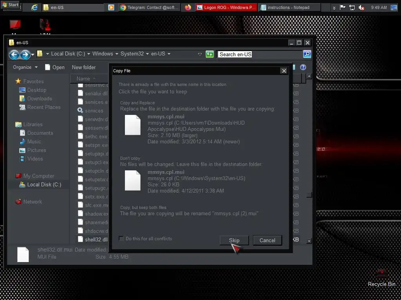Expand Windows breadcrumb arrow
Image resolution: width=401 pixels, height=300 pixels.
tap(117, 54)
